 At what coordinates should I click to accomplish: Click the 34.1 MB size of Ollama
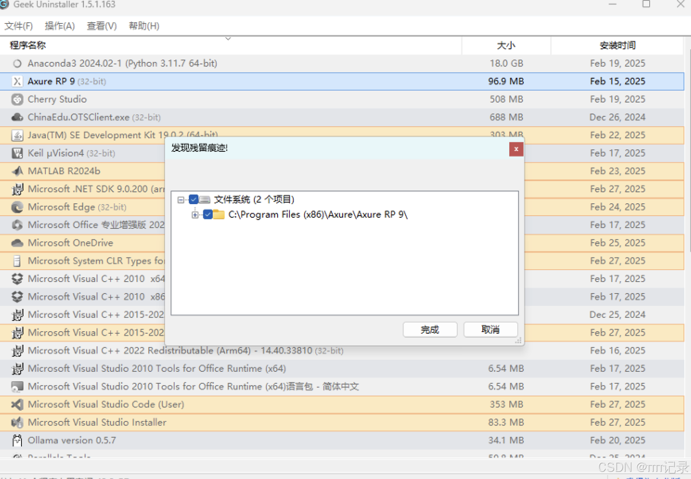point(506,440)
